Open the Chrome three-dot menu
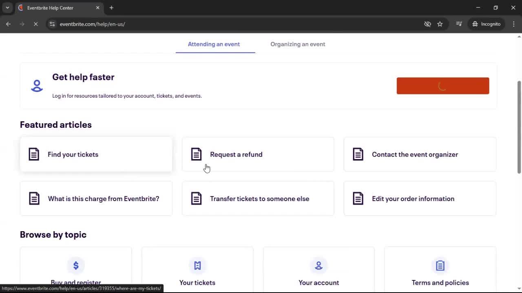Screen dimensions: 522x293 point(513,24)
